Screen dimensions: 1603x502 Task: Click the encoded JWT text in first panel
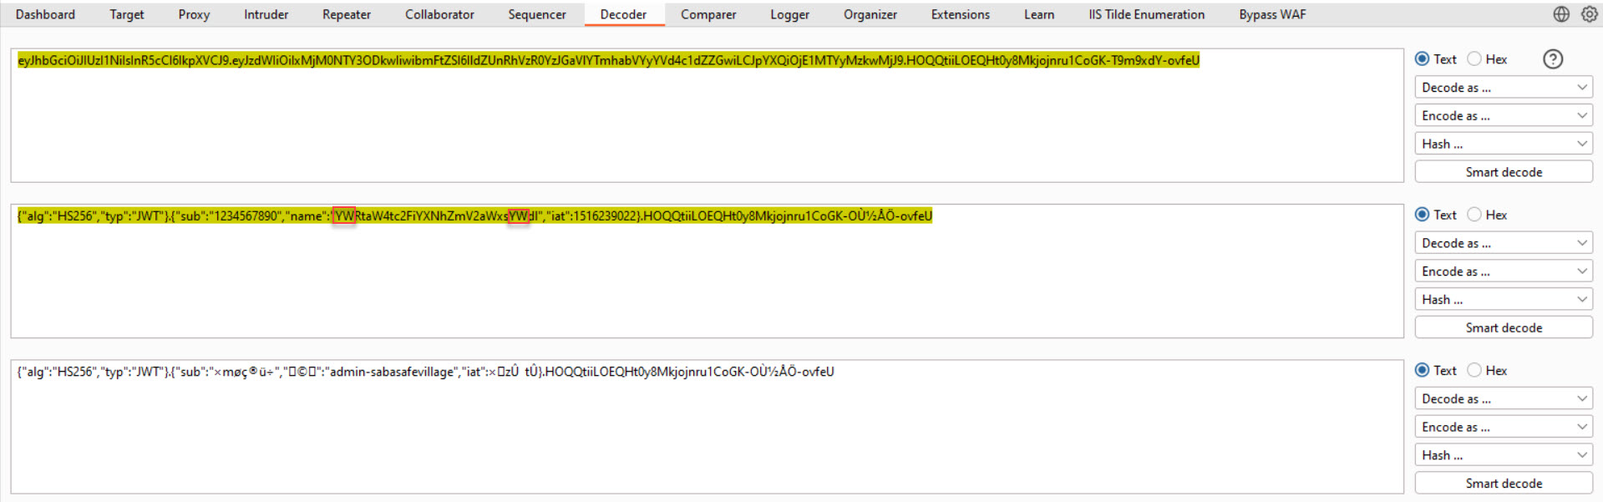[608, 60]
